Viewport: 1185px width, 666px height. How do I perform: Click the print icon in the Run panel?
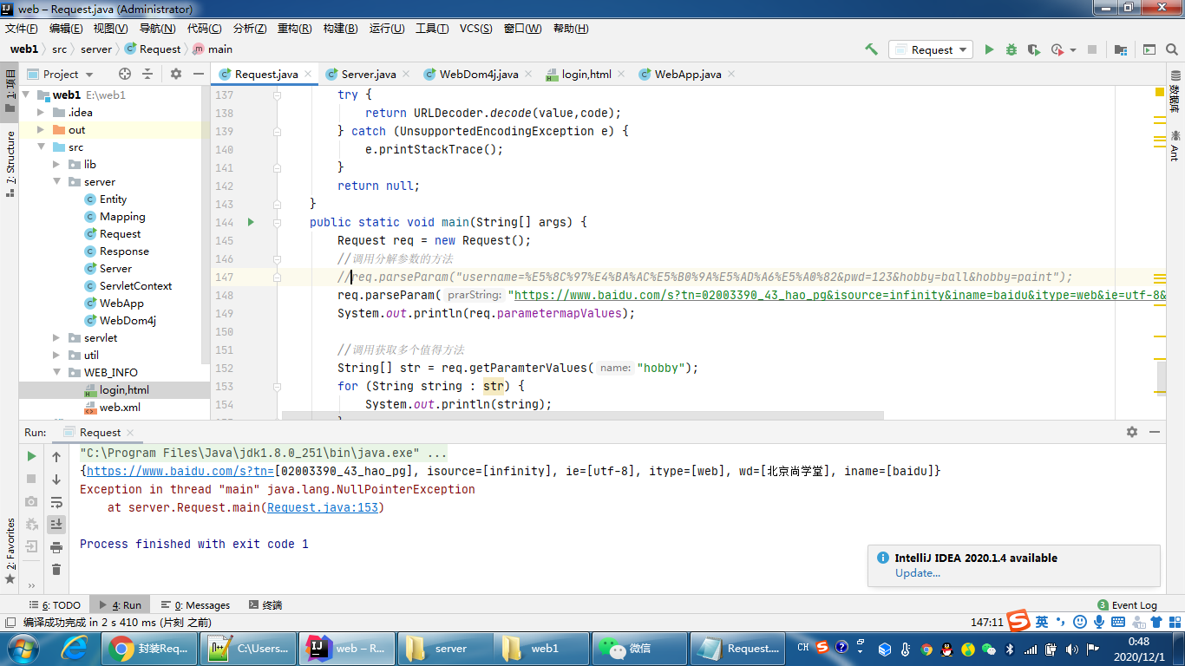pos(56,546)
